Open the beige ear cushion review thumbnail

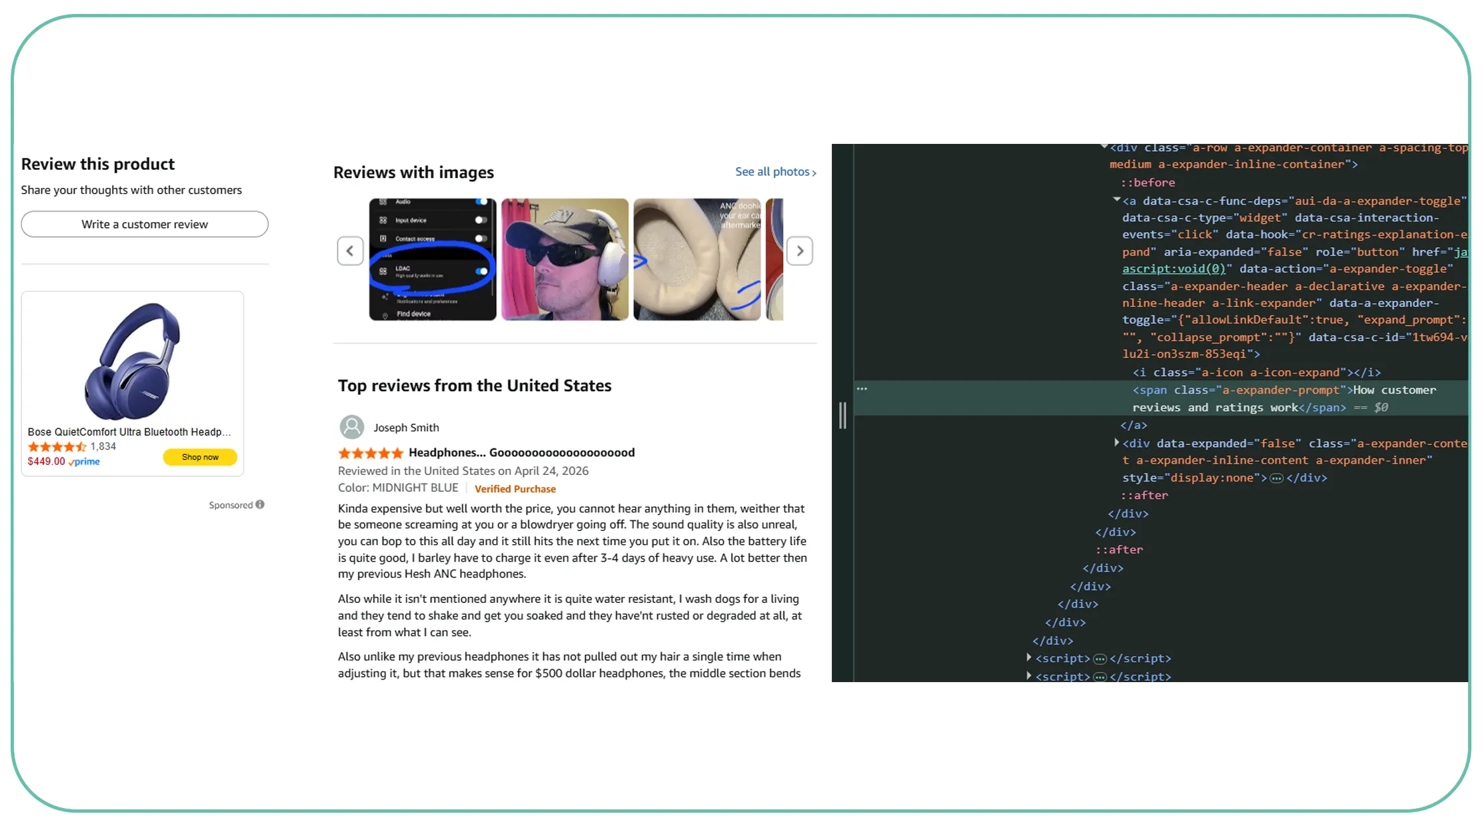click(x=697, y=259)
